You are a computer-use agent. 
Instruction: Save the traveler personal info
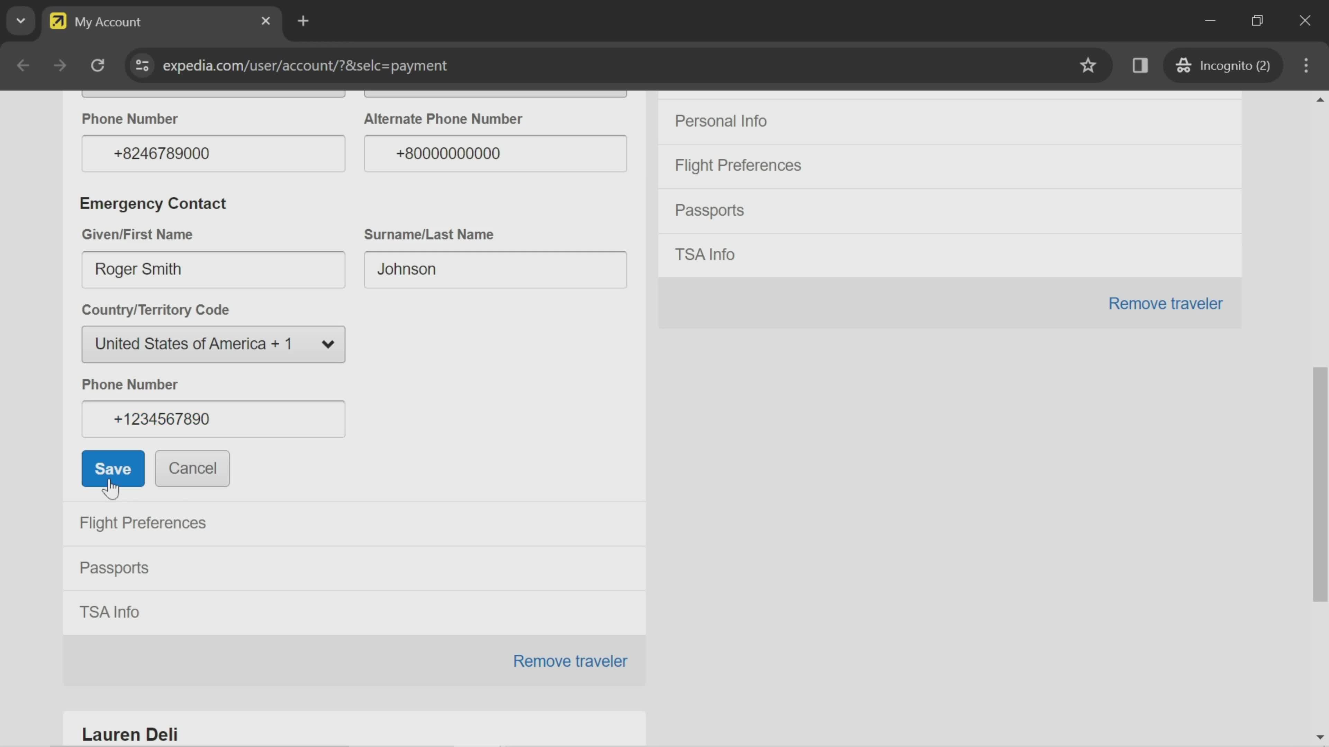113,469
